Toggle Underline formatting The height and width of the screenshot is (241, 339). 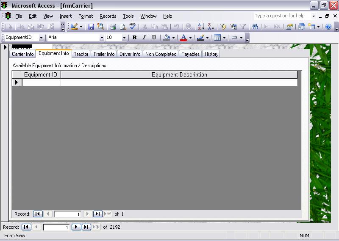[x=154, y=38]
